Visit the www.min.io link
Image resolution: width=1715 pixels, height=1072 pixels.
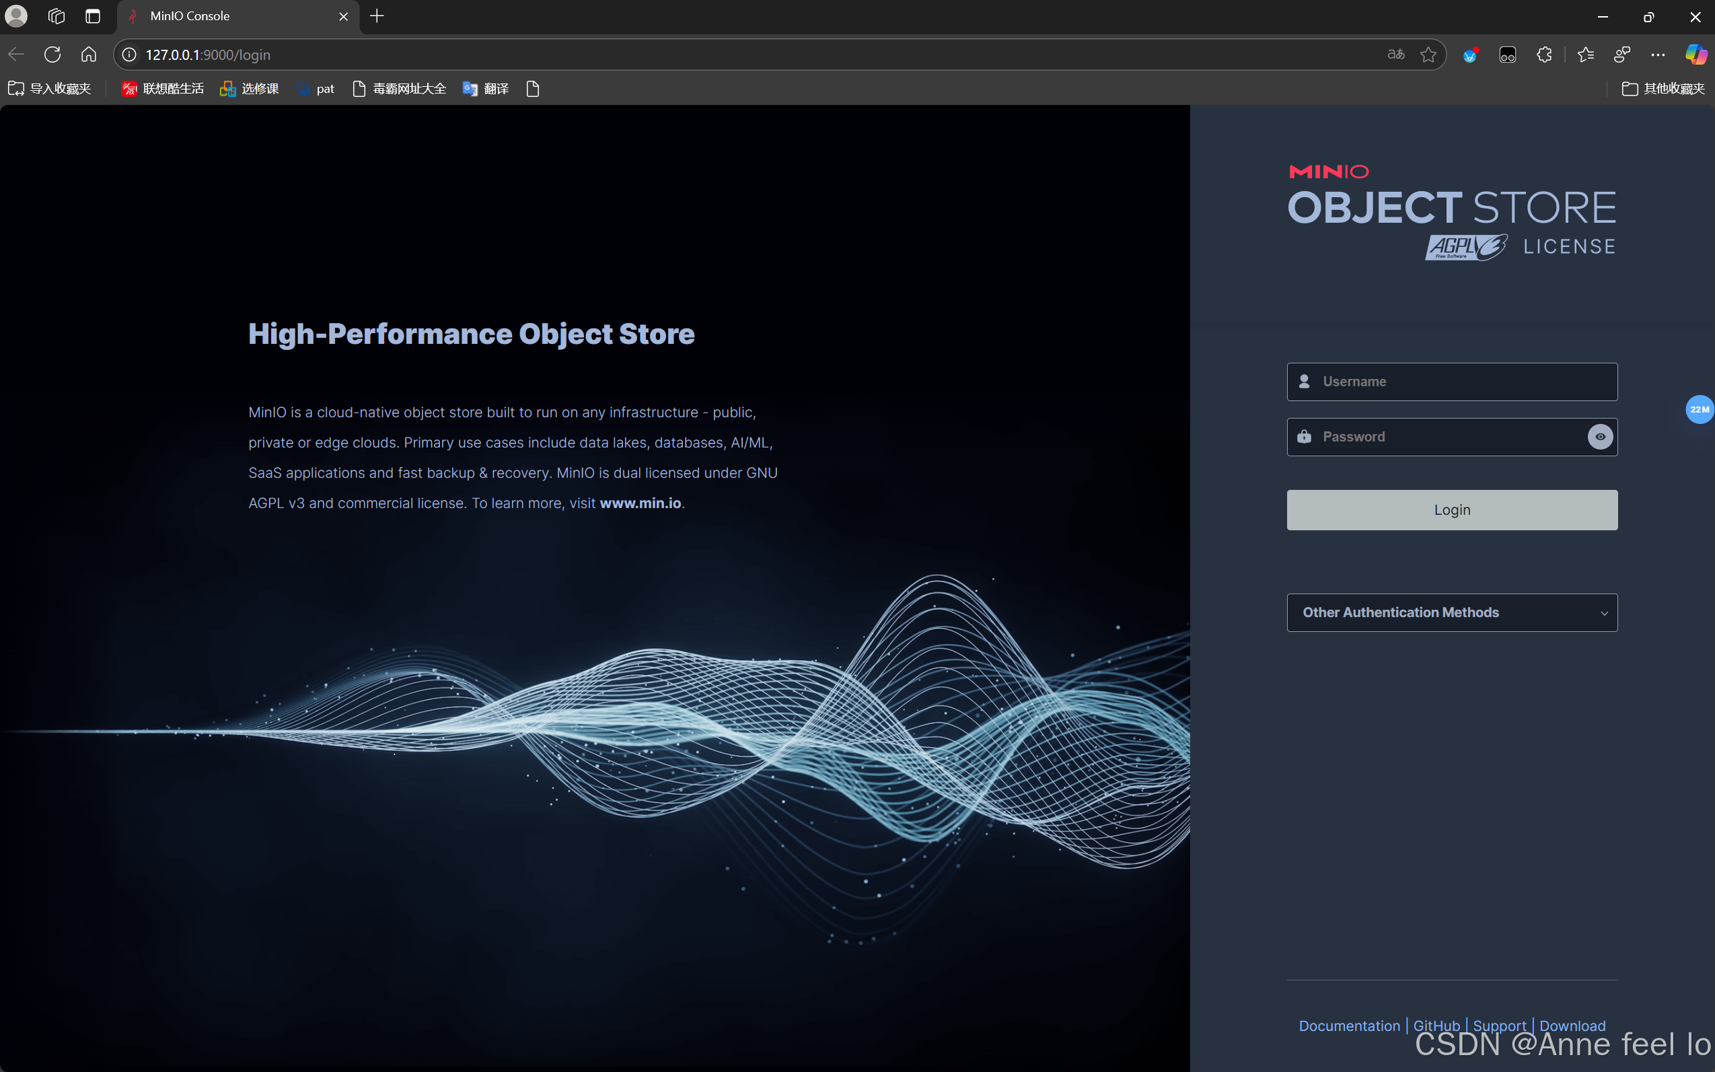(x=640, y=503)
